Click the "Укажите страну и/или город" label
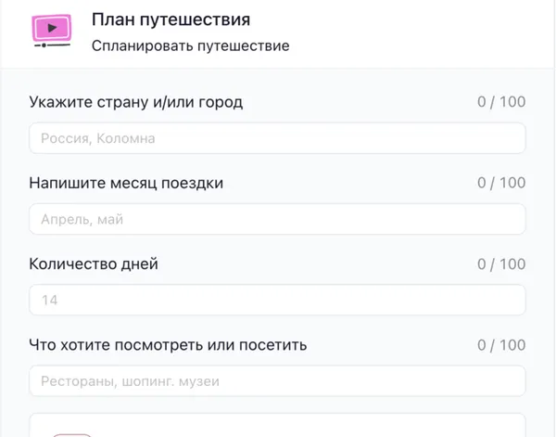556x437 pixels. click(136, 102)
